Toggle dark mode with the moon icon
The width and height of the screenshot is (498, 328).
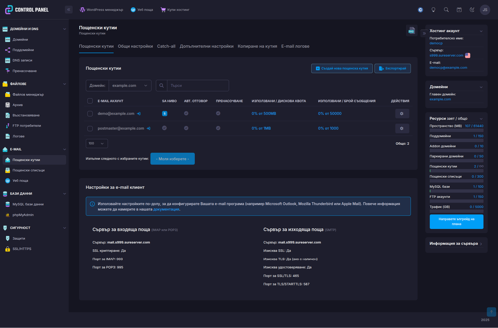pyautogui.click(x=472, y=10)
